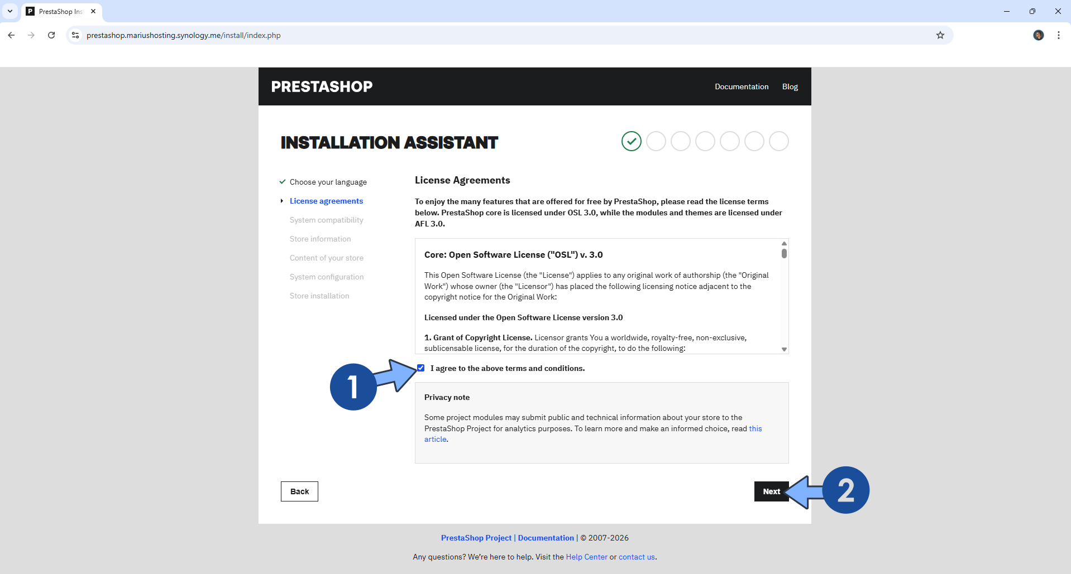The width and height of the screenshot is (1071, 574).
Task: Open the privacy note 'this article' link
Action: [756, 428]
